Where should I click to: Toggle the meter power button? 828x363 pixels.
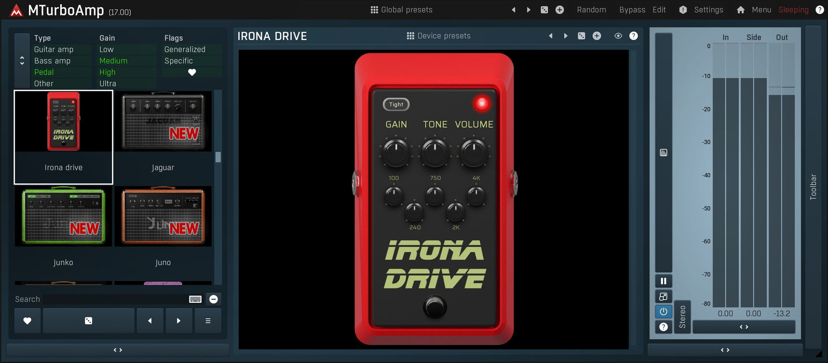[x=663, y=312]
